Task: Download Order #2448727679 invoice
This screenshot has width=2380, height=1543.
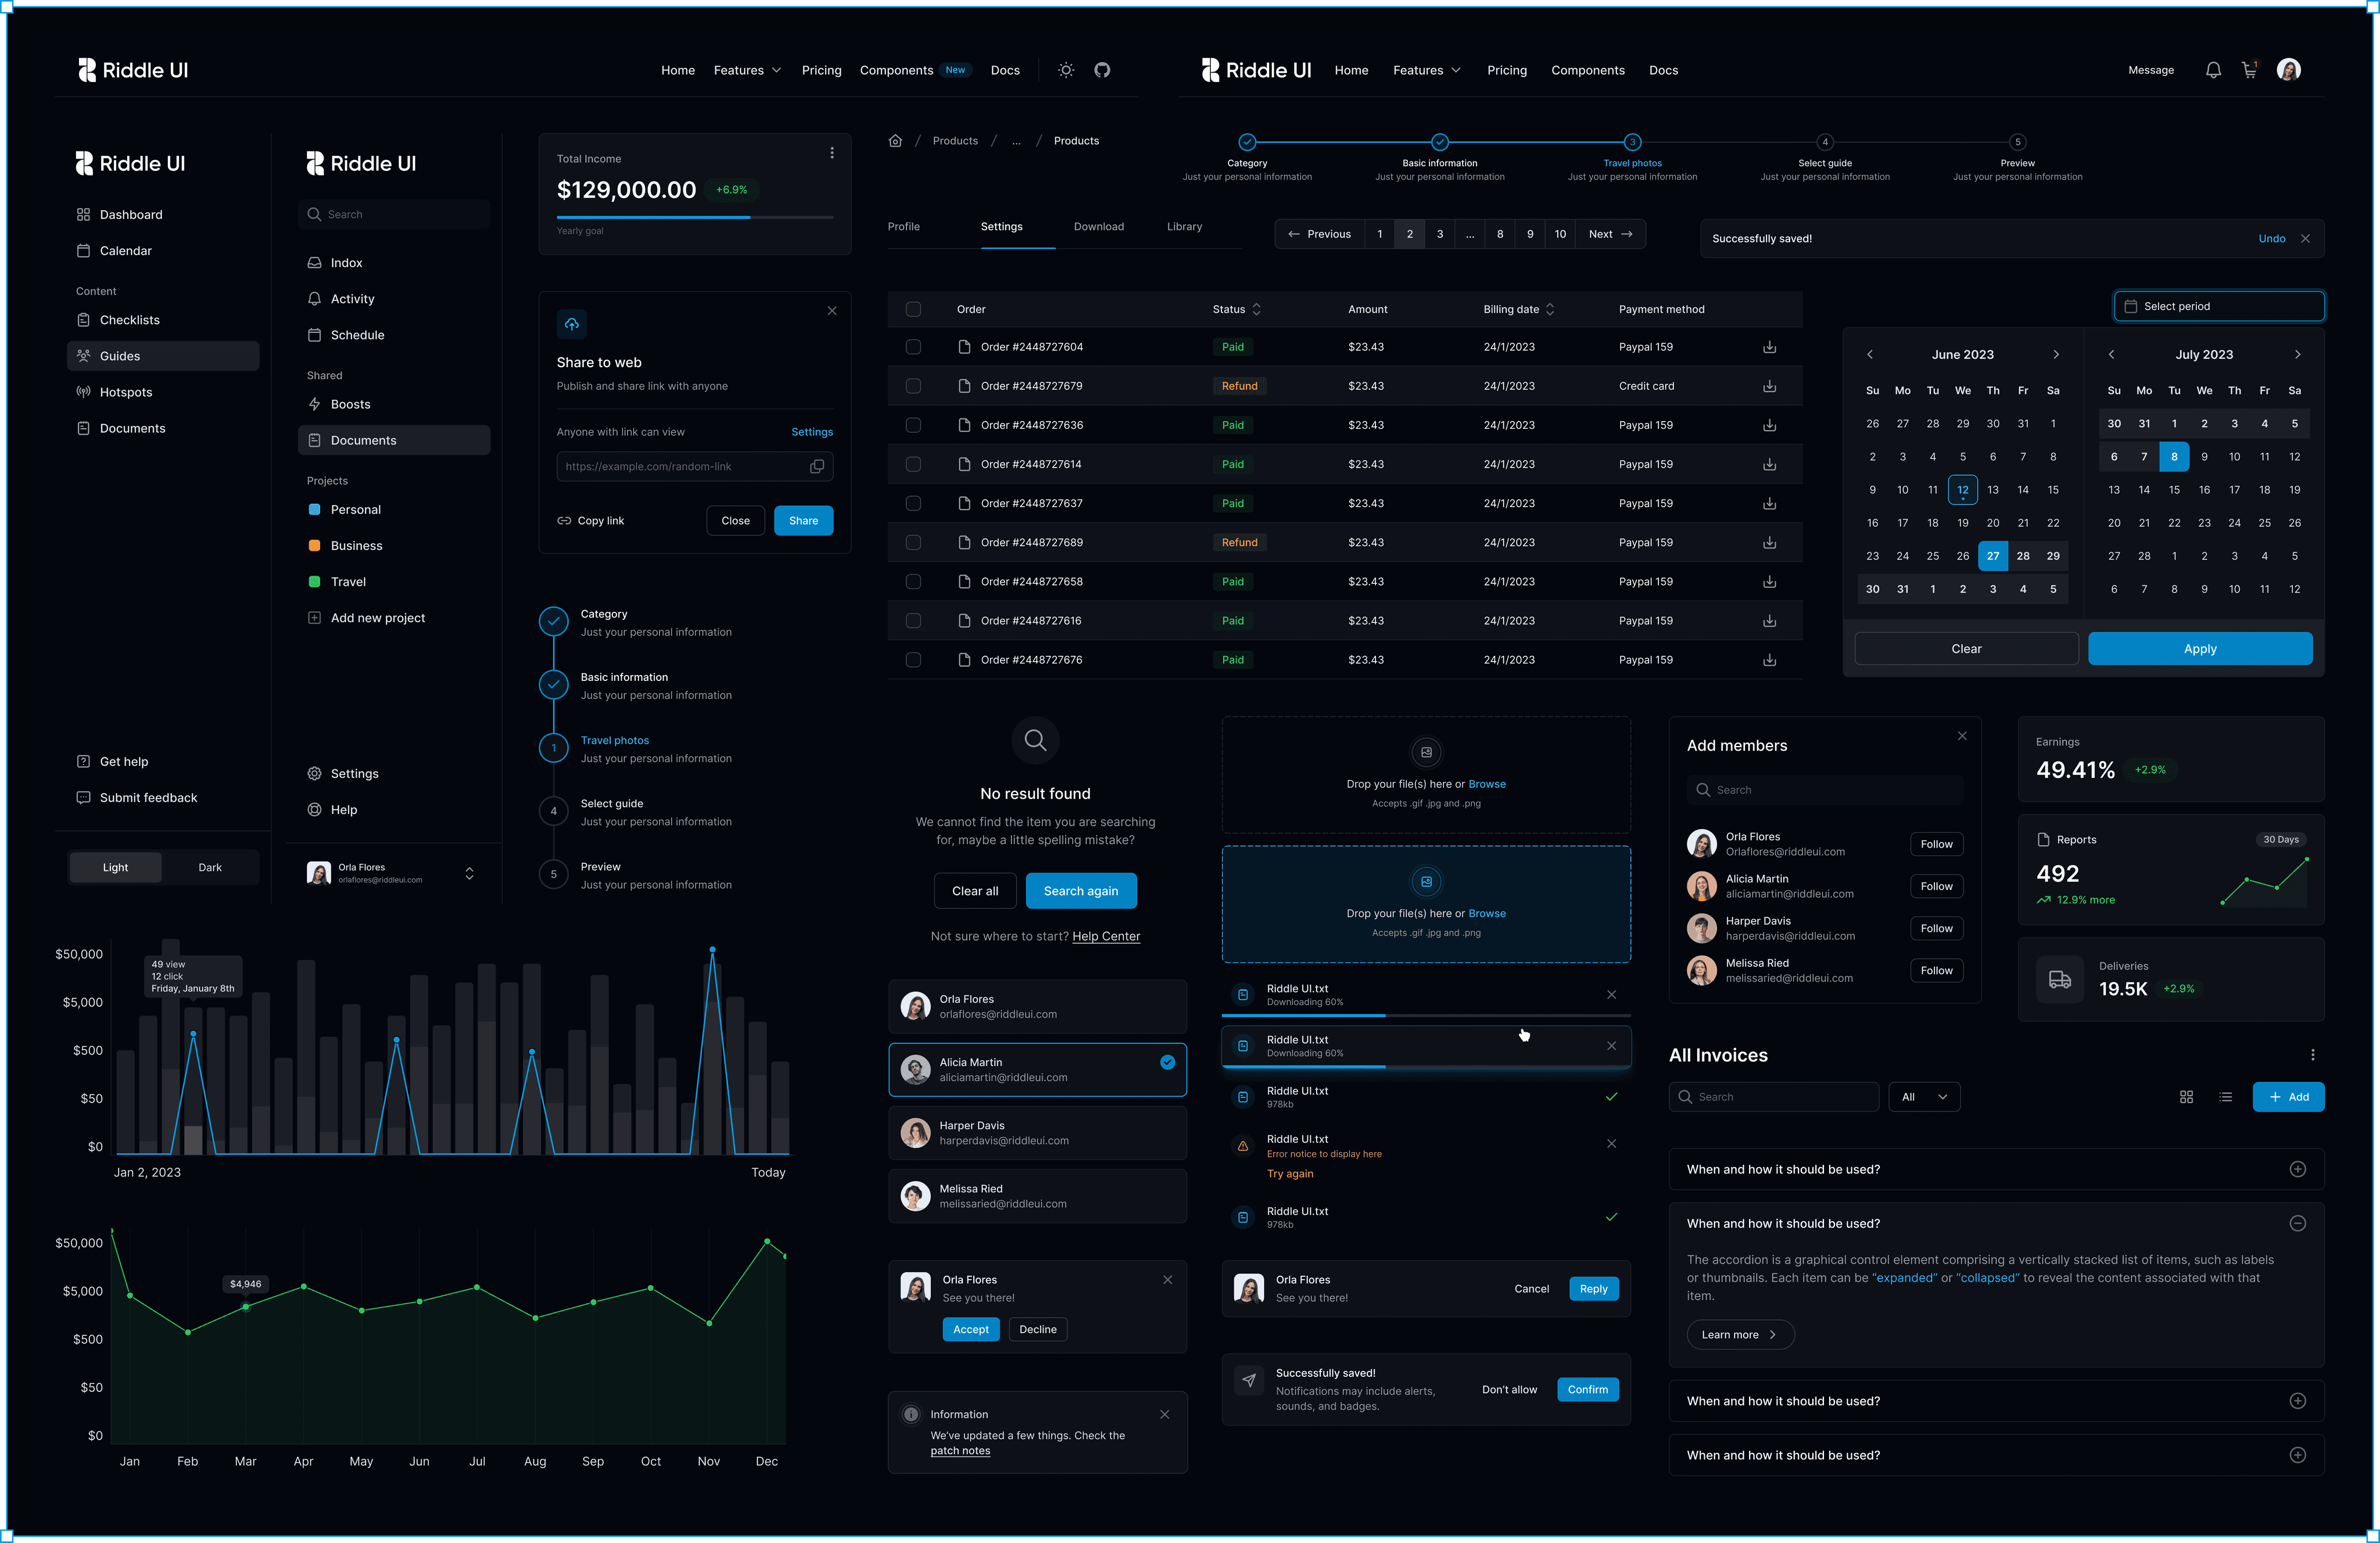Action: click(1769, 386)
